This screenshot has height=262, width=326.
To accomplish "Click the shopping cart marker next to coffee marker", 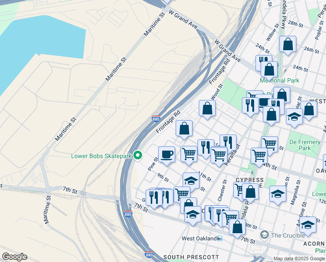I will [x=189, y=155].
